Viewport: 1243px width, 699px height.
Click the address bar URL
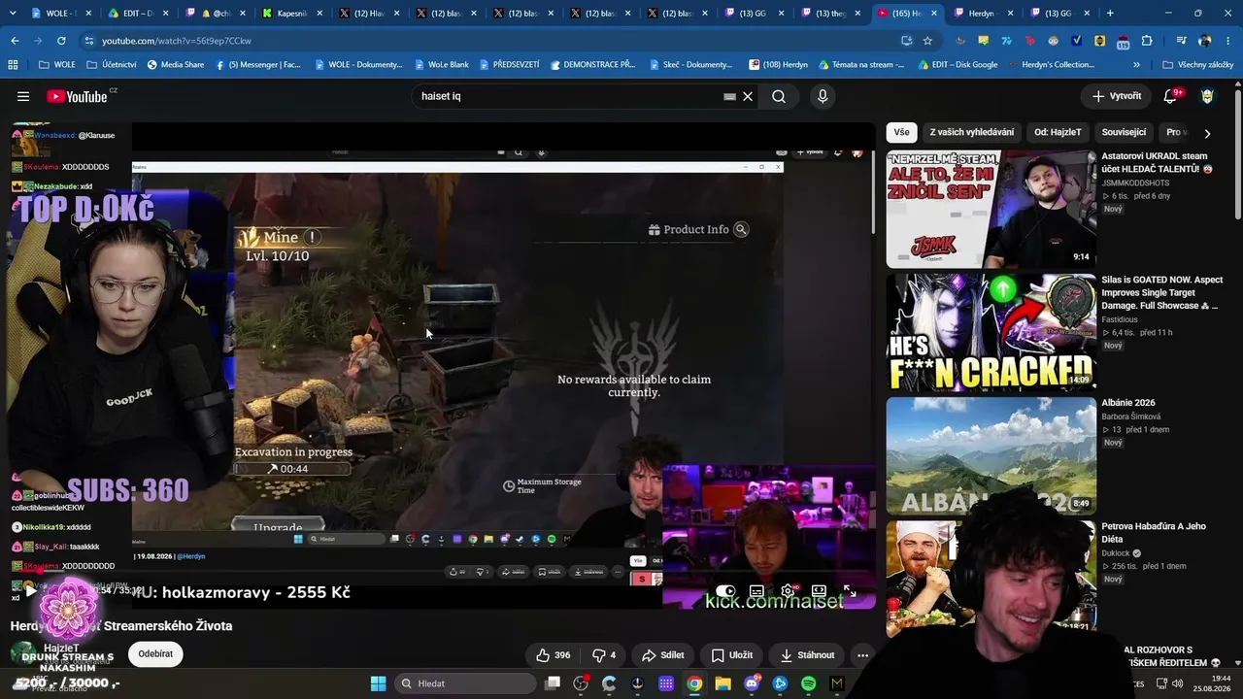(x=177, y=41)
